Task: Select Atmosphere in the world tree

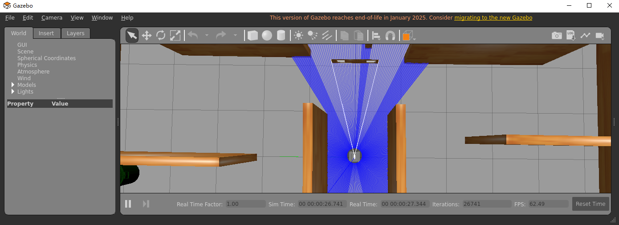Action: pos(33,71)
